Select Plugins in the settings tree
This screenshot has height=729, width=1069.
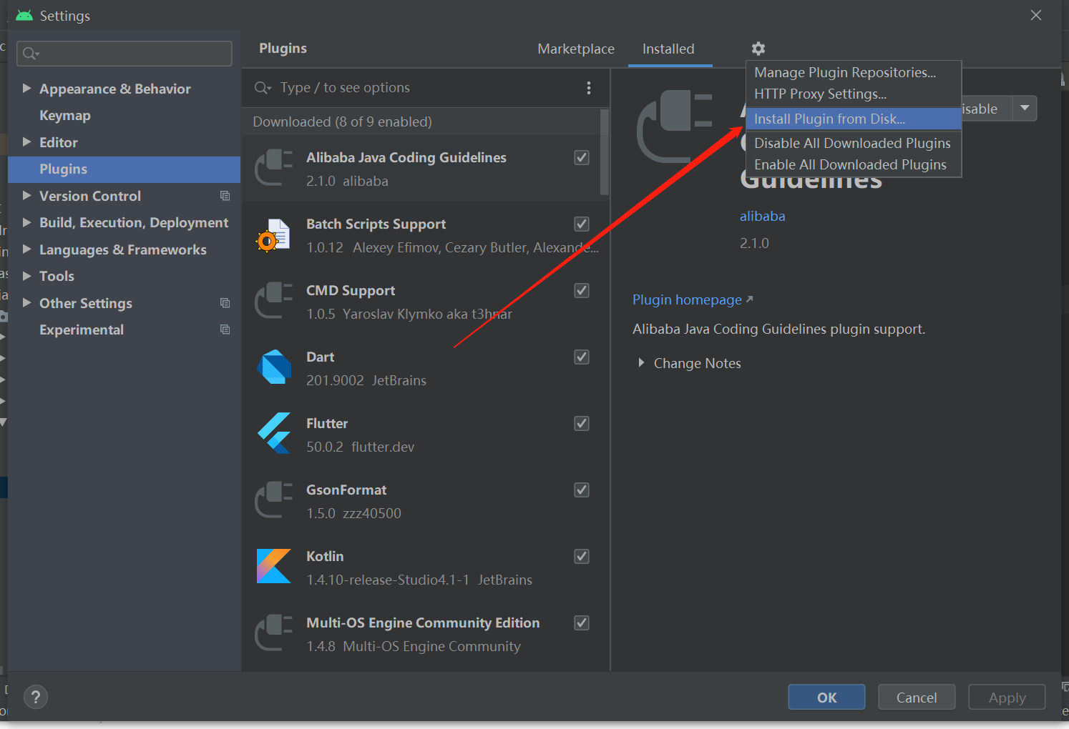pos(125,169)
